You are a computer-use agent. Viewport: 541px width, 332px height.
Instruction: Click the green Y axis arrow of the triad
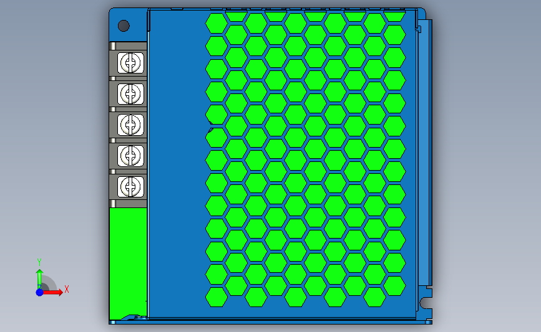pyautogui.click(x=39, y=278)
